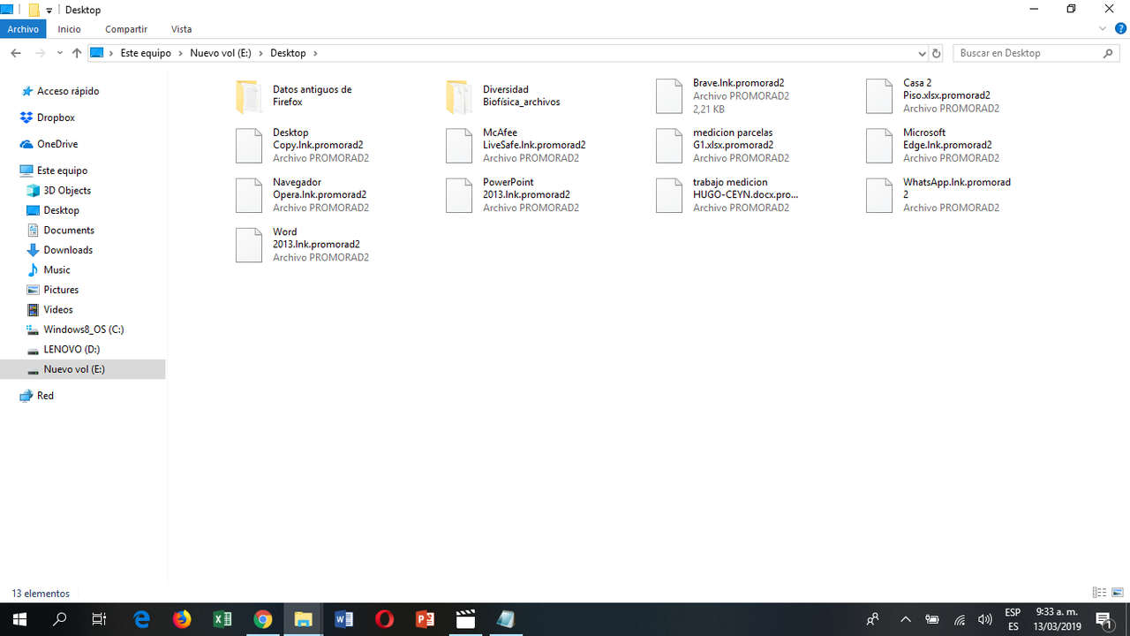
Task: Open Windows8_OS (C:) drive
Action: coord(84,329)
